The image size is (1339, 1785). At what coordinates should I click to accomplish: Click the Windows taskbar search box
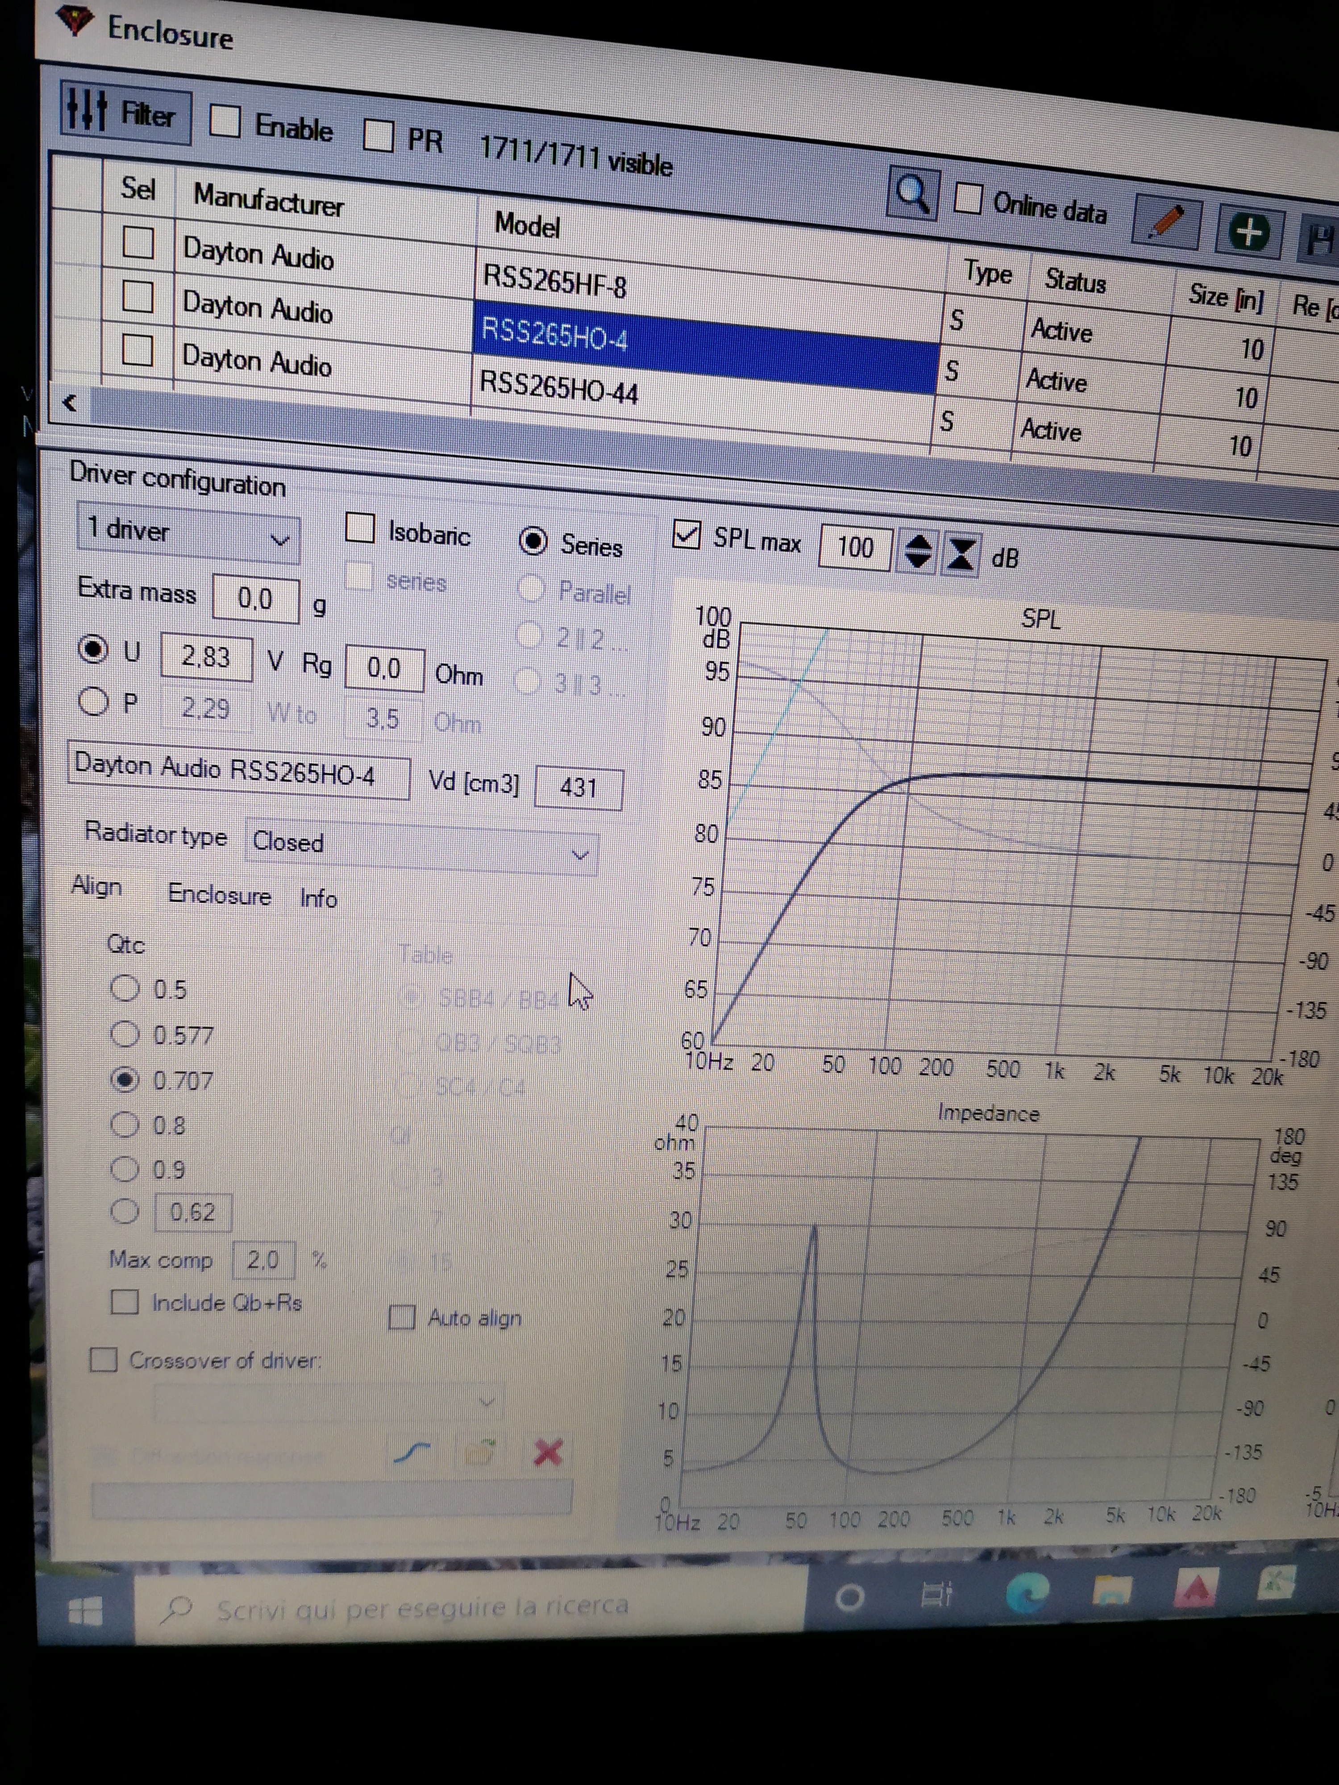[472, 1606]
